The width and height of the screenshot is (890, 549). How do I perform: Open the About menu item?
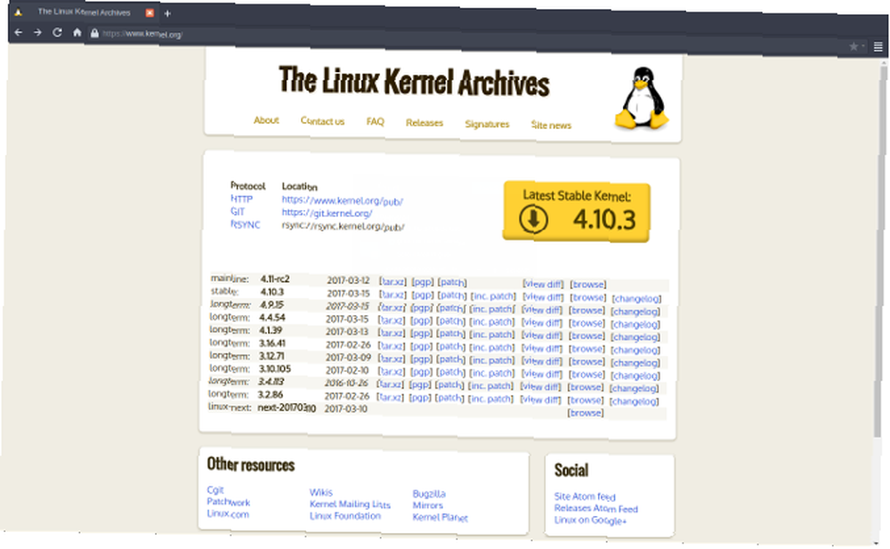(266, 120)
